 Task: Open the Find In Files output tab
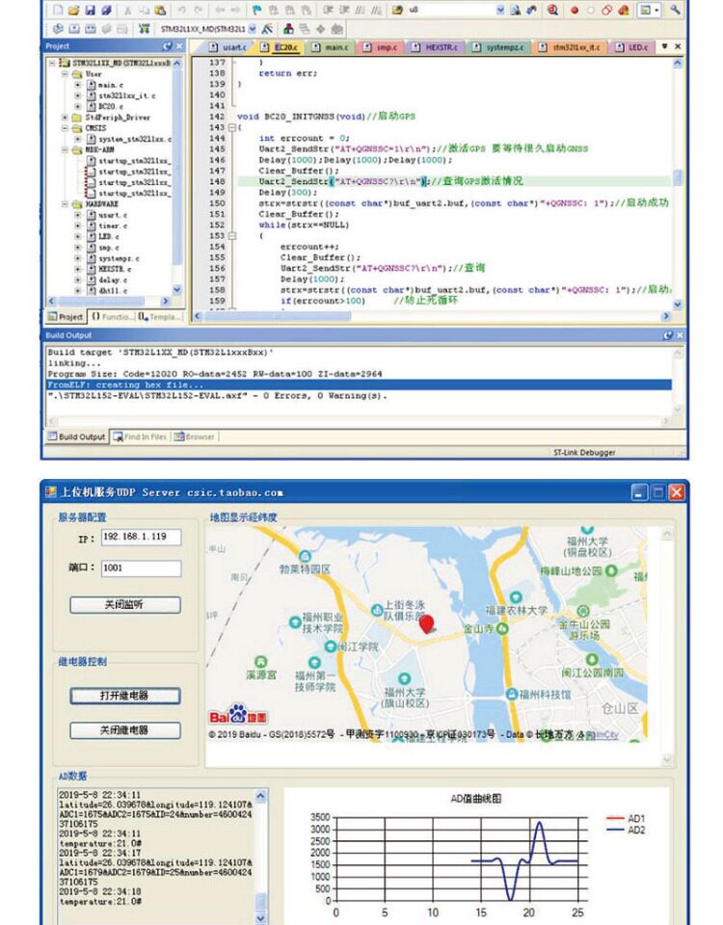coord(140,437)
